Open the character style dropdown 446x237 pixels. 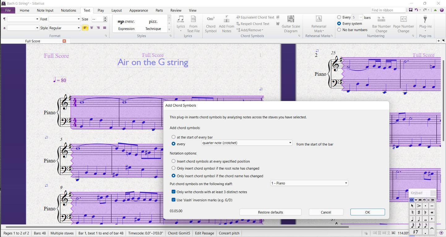click(23, 28)
